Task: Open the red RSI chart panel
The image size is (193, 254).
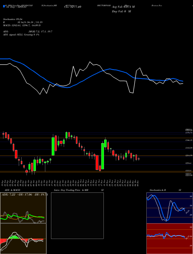Action: click(x=169, y=239)
